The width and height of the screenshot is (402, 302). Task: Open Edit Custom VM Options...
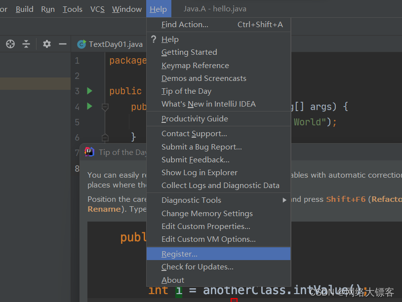click(218, 239)
